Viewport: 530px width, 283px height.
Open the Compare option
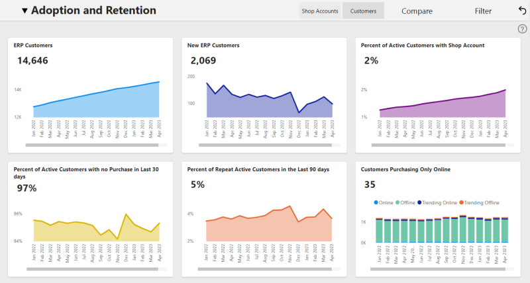[417, 11]
